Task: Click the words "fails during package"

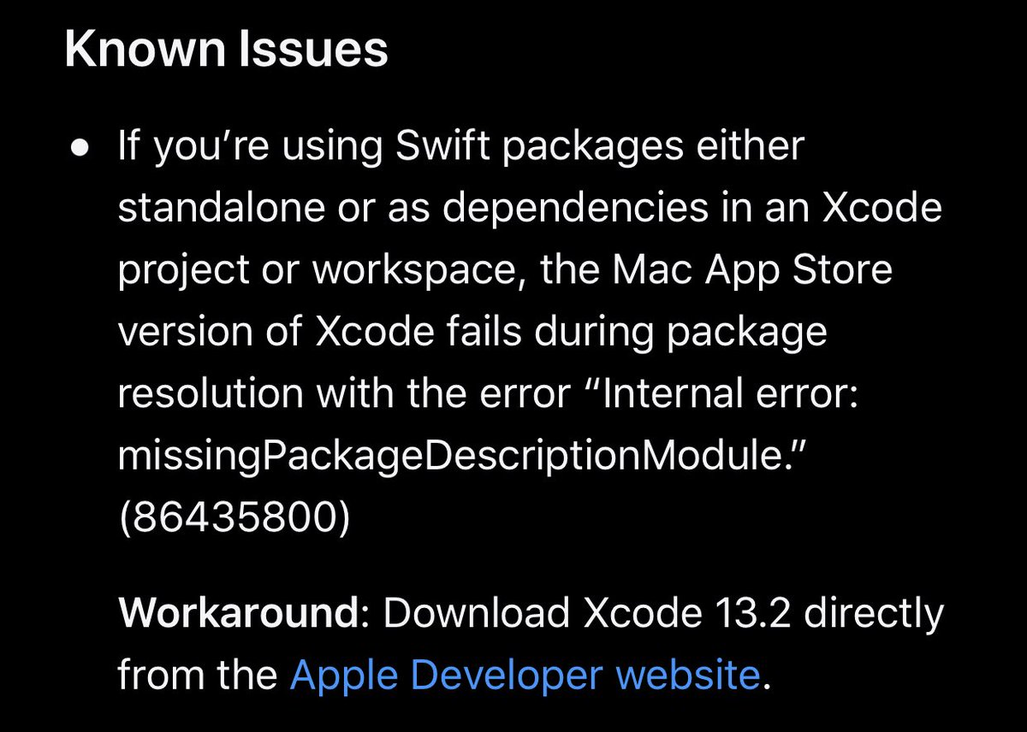Action: (x=656, y=332)
